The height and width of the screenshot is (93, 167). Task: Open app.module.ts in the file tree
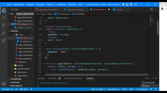pyautogui.click(x=25, y=59)
